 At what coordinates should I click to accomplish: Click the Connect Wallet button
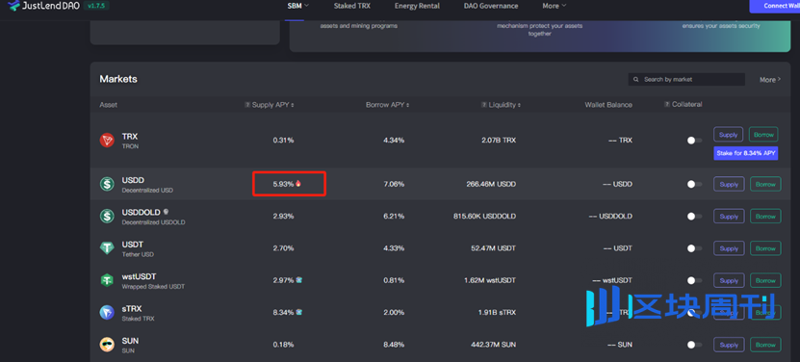coord(775,6)
